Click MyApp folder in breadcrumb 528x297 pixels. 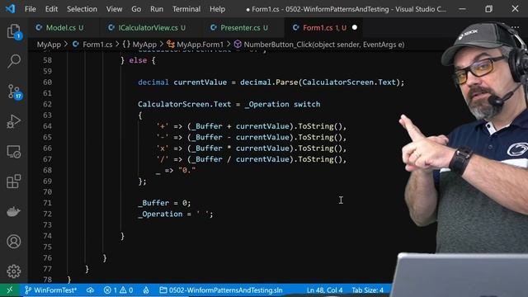[49, 45]
